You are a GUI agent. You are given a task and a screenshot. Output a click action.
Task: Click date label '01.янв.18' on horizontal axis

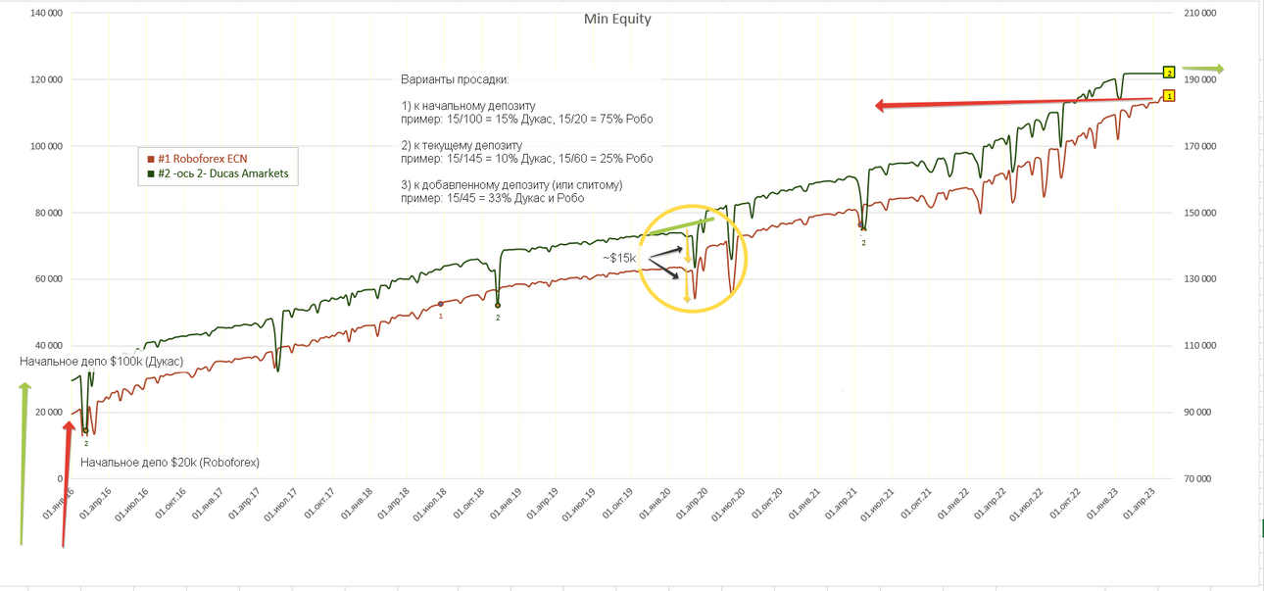click(357, 503)
